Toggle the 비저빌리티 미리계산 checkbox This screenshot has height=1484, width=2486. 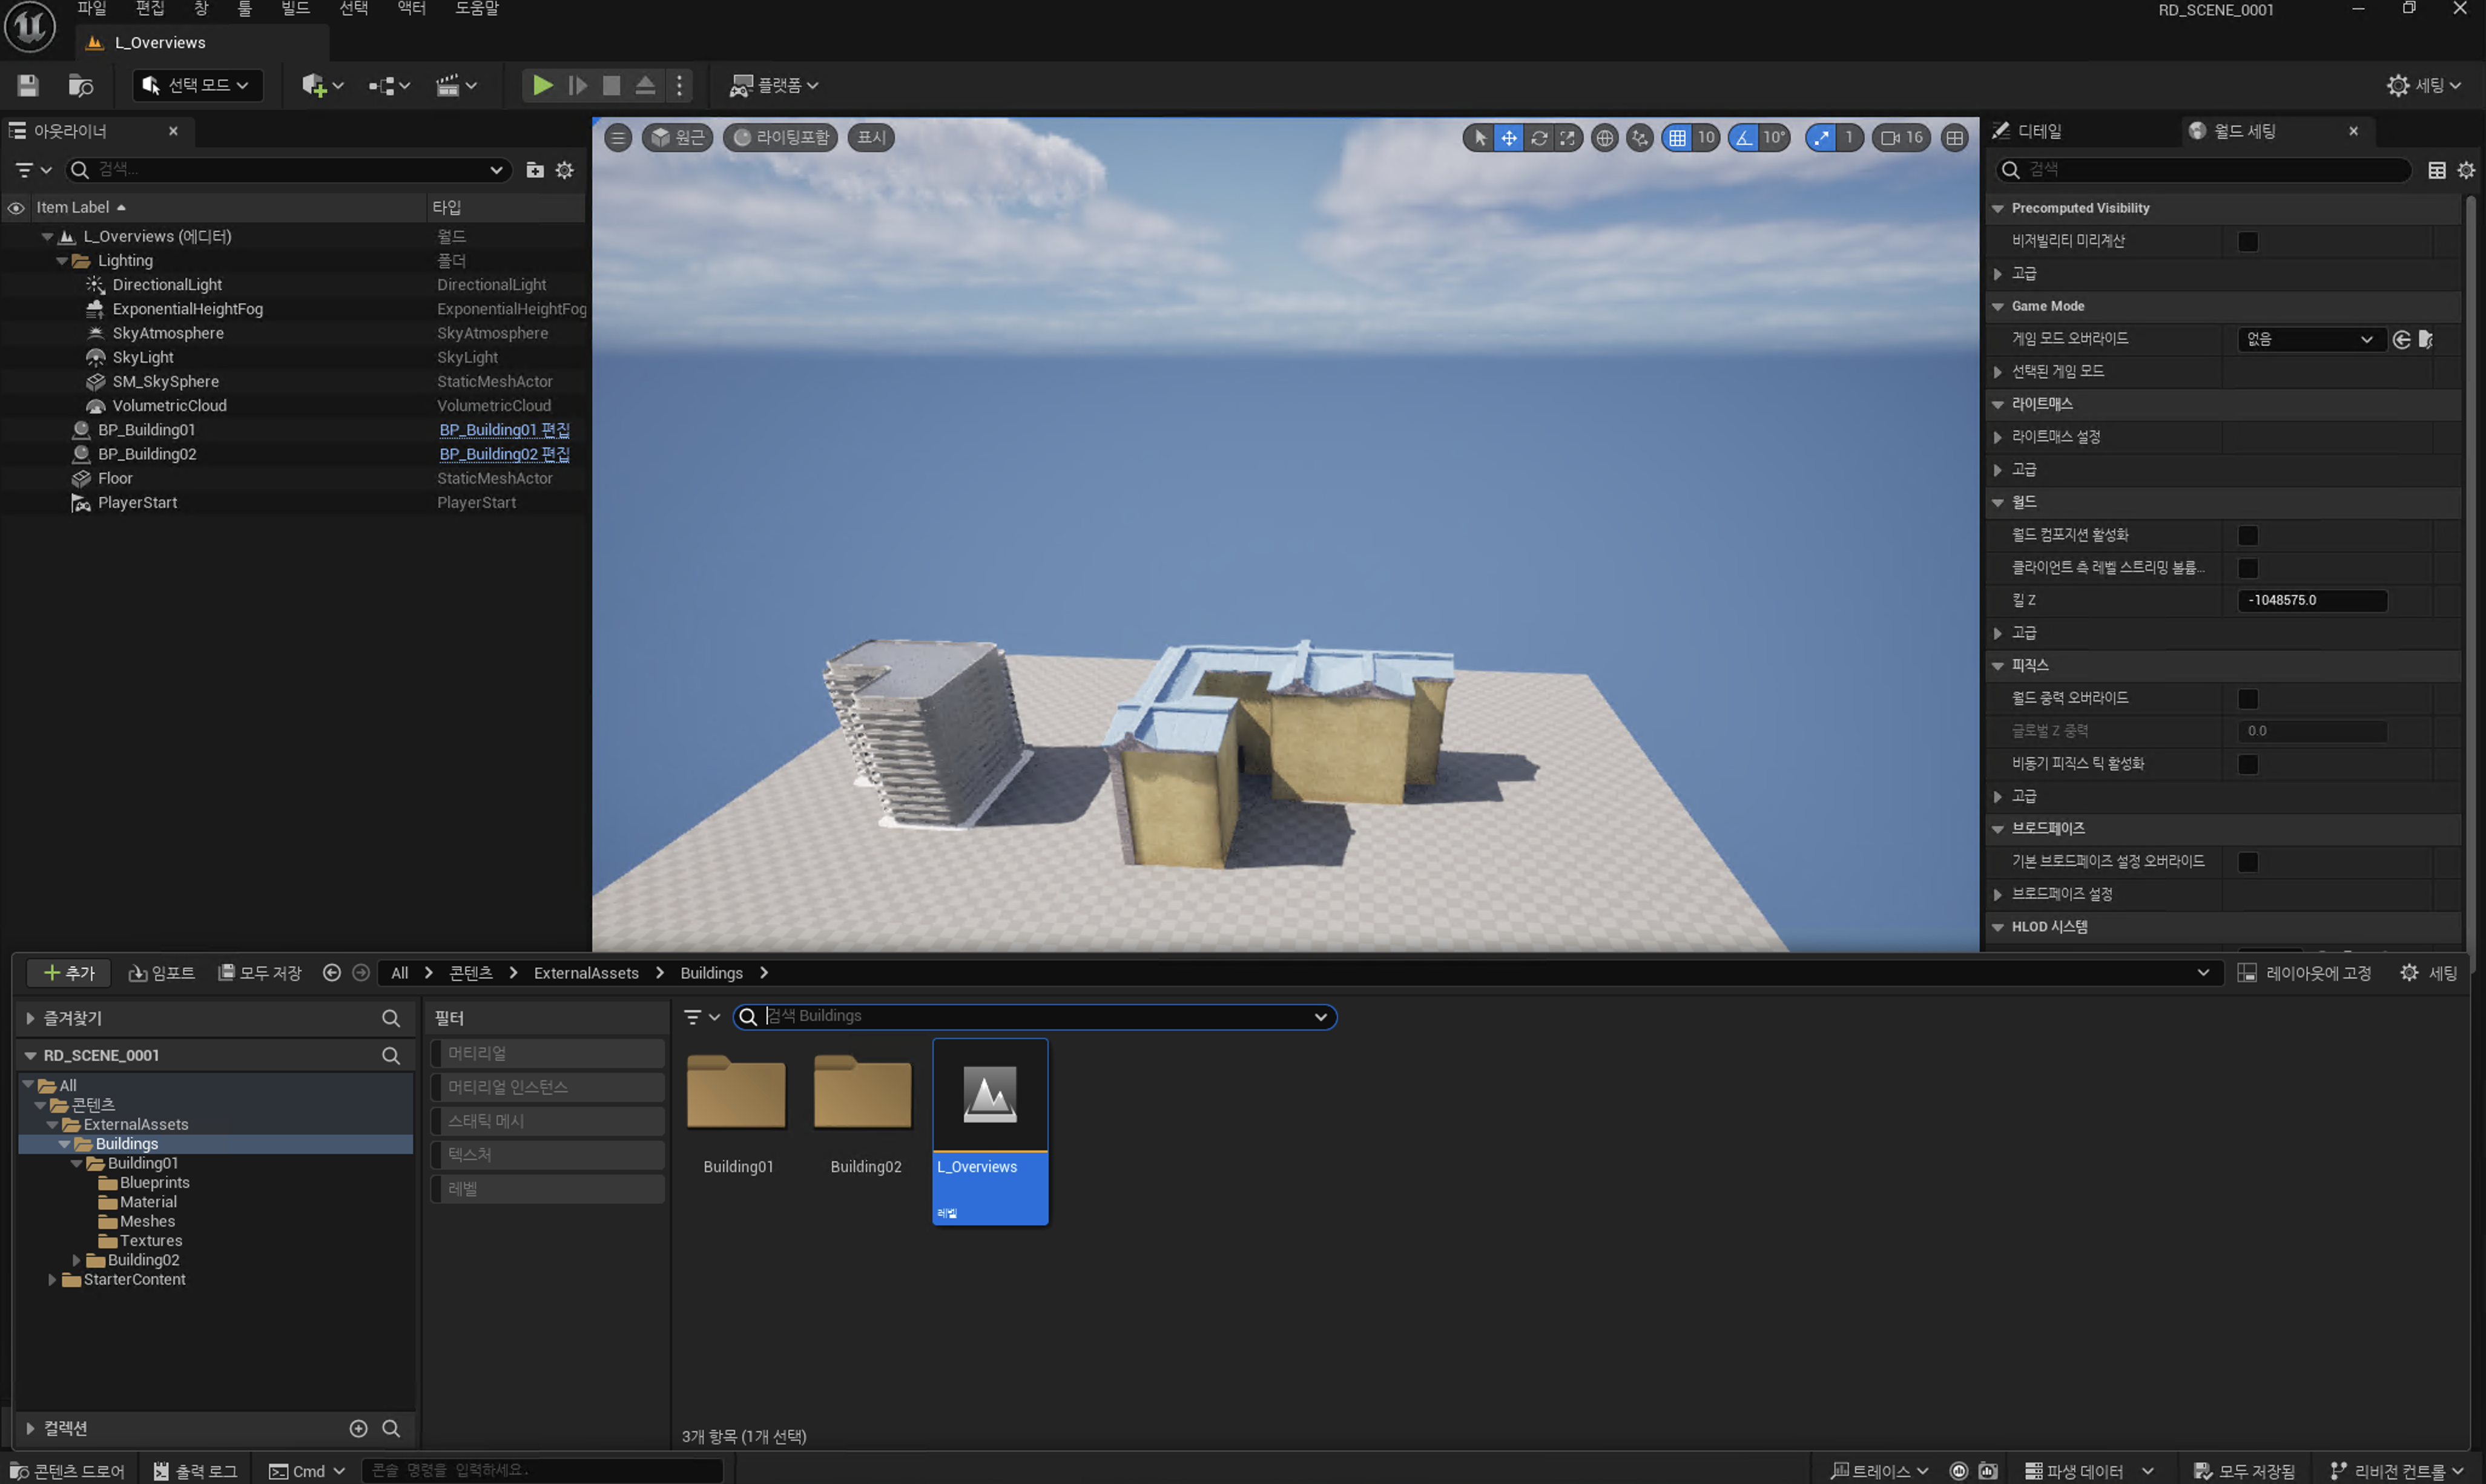[x=2247, y=242]
